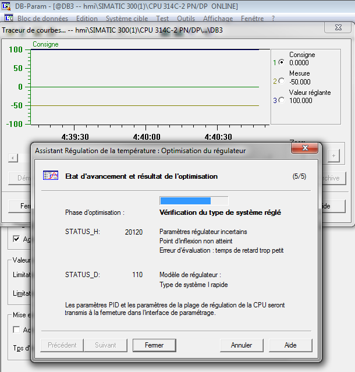
Task: Open the Affichage menu
Action: (217, 19)
